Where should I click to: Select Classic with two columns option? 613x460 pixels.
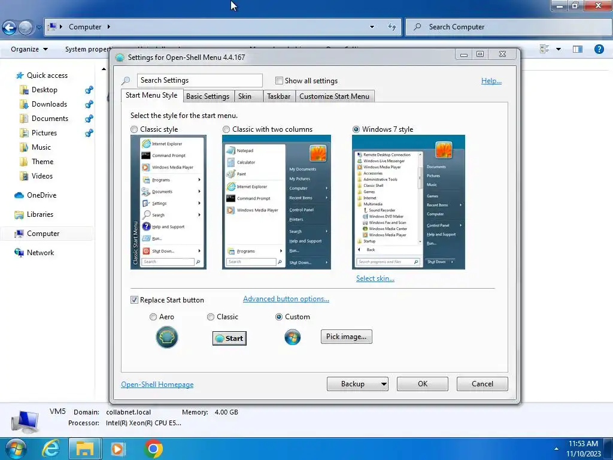(226, 129)
